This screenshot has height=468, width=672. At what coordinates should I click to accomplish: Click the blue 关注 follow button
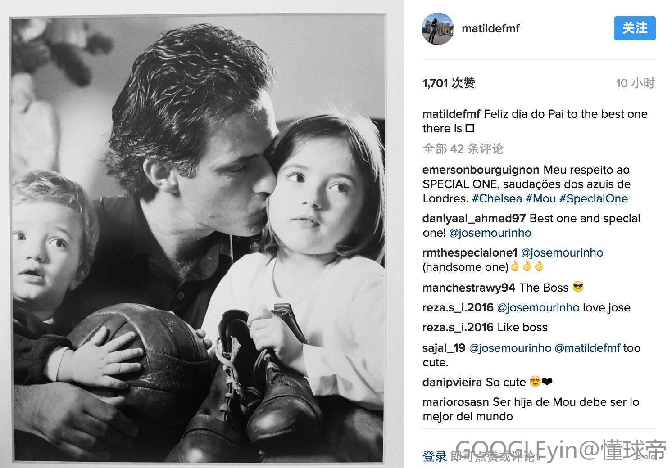[x=635, y=28]
